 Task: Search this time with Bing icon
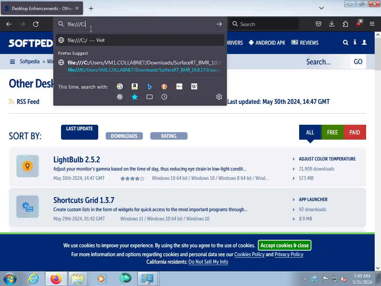[x=150, y=86]
